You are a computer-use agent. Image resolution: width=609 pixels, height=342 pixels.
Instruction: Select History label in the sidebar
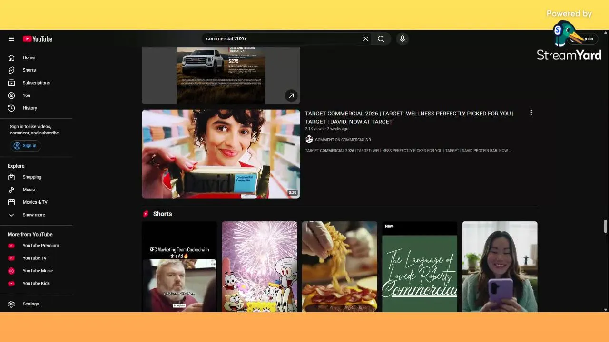click(x=29, y=108)
